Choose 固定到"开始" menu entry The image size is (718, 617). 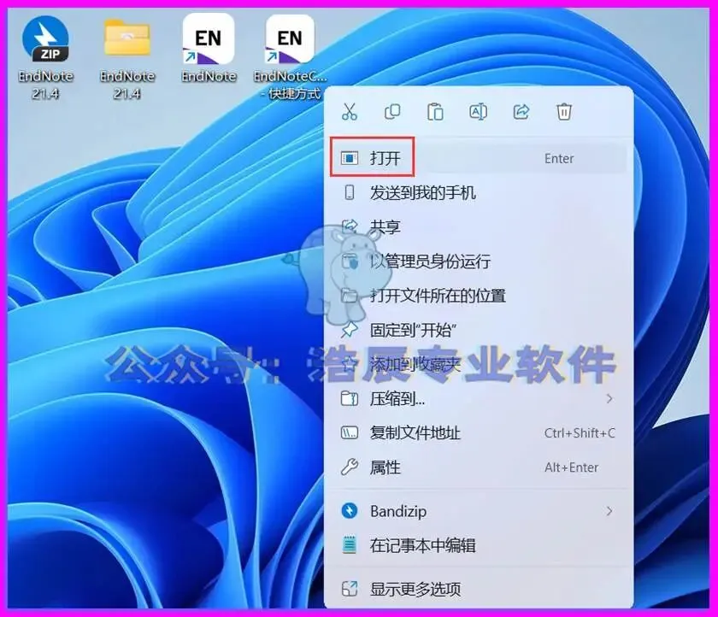point(478,330)
